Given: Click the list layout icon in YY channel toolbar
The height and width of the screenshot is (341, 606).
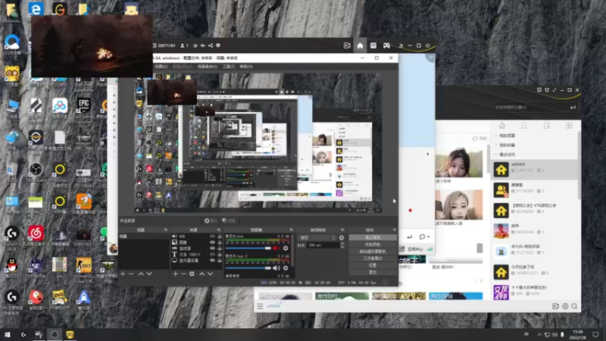Looking at the screenshot, I should (373, 45).
